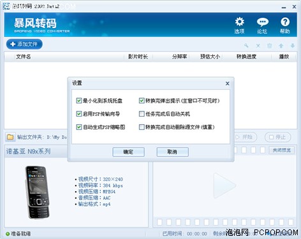Image resolution: width=301 pixels, height=239 pixels.
Task: Toggle 启用PSP传输向导 checkbox
Action: [x=79, y=114]
